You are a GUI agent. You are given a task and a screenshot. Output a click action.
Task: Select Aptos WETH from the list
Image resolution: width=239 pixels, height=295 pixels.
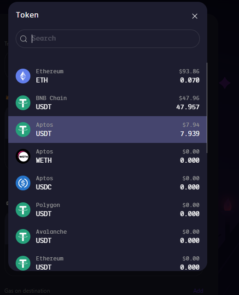(x=107, y=156)
